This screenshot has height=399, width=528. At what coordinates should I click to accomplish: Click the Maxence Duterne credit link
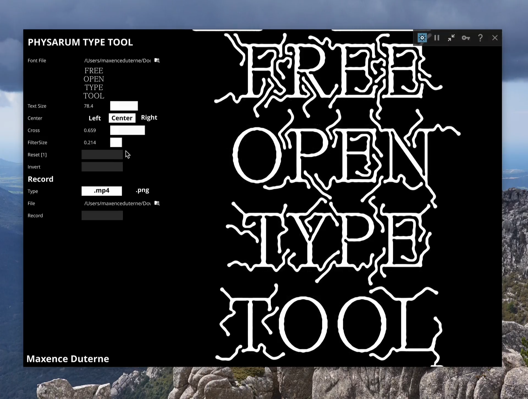point(68,359)
